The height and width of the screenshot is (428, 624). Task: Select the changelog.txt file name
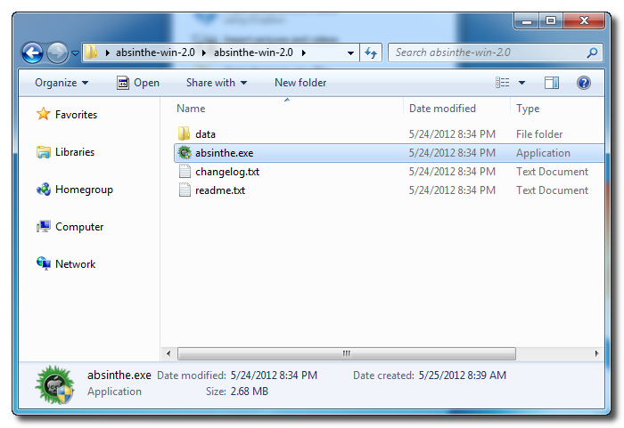click(x=227, y=172)
